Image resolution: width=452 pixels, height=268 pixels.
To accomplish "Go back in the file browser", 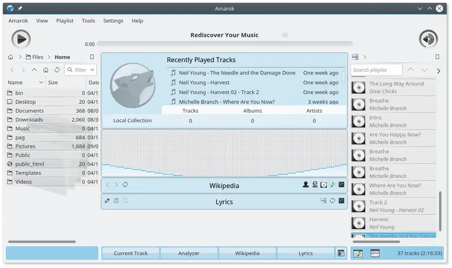I will [x=12, y=70].
